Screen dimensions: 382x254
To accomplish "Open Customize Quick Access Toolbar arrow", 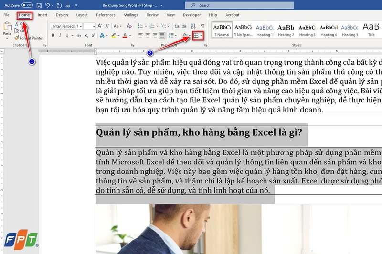I will pos(76,5).
